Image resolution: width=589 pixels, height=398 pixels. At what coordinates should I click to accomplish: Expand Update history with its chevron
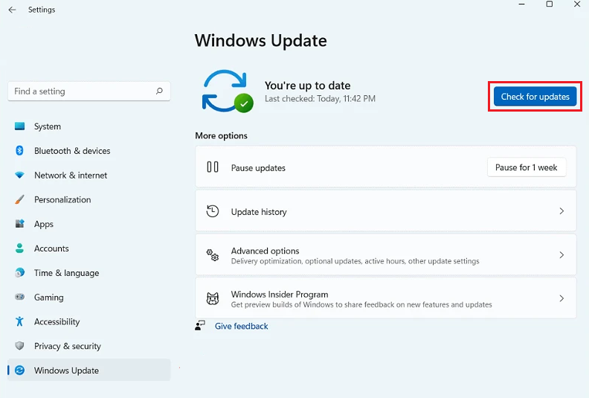point(561,211)
